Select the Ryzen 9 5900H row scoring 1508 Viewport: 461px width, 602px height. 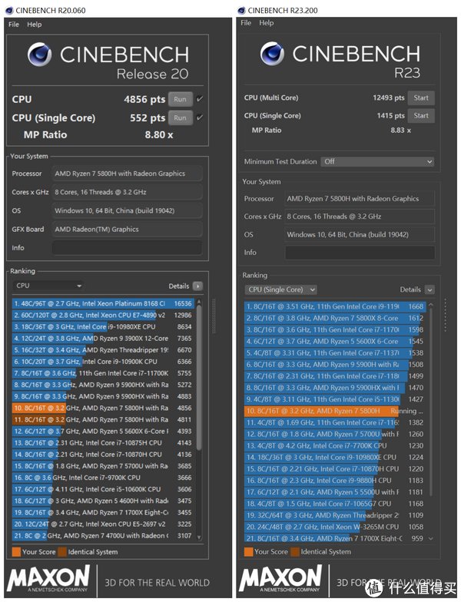(x=335, y=364)
